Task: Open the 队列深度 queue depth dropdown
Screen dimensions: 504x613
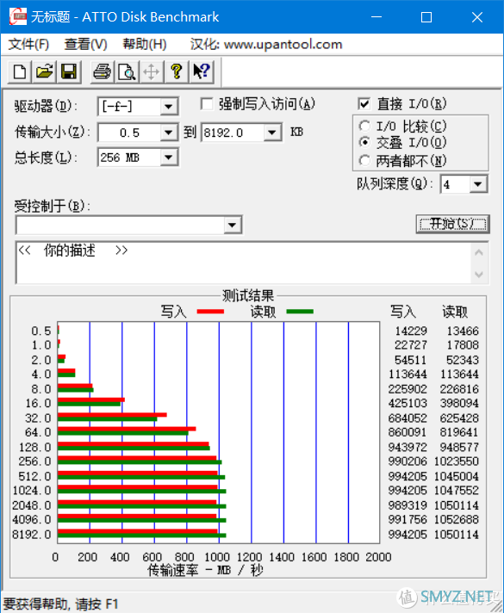Action: point(478,184)
